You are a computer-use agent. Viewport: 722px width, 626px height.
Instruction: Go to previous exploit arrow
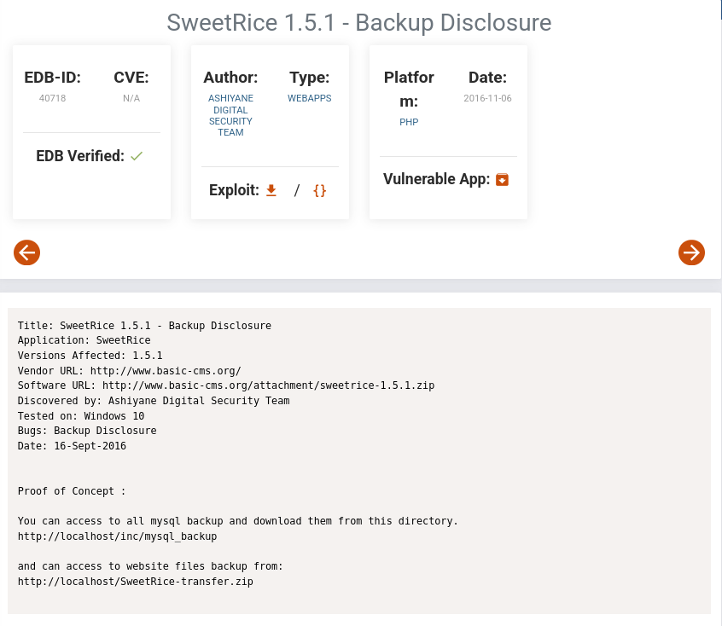point(26,252)
